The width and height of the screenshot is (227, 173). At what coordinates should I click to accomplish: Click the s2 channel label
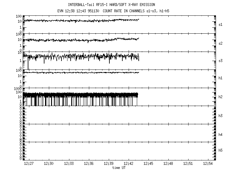pos(220,43)
